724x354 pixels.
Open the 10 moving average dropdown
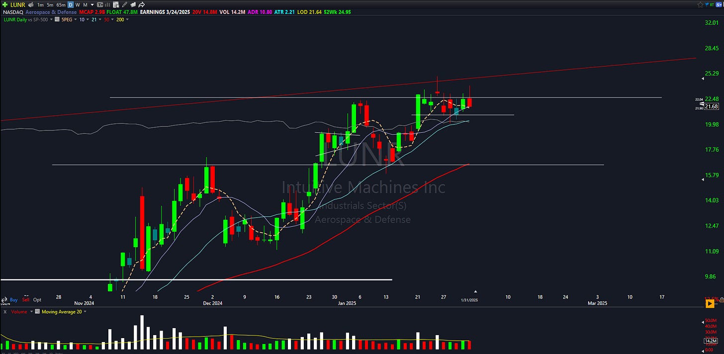[88, 19]
